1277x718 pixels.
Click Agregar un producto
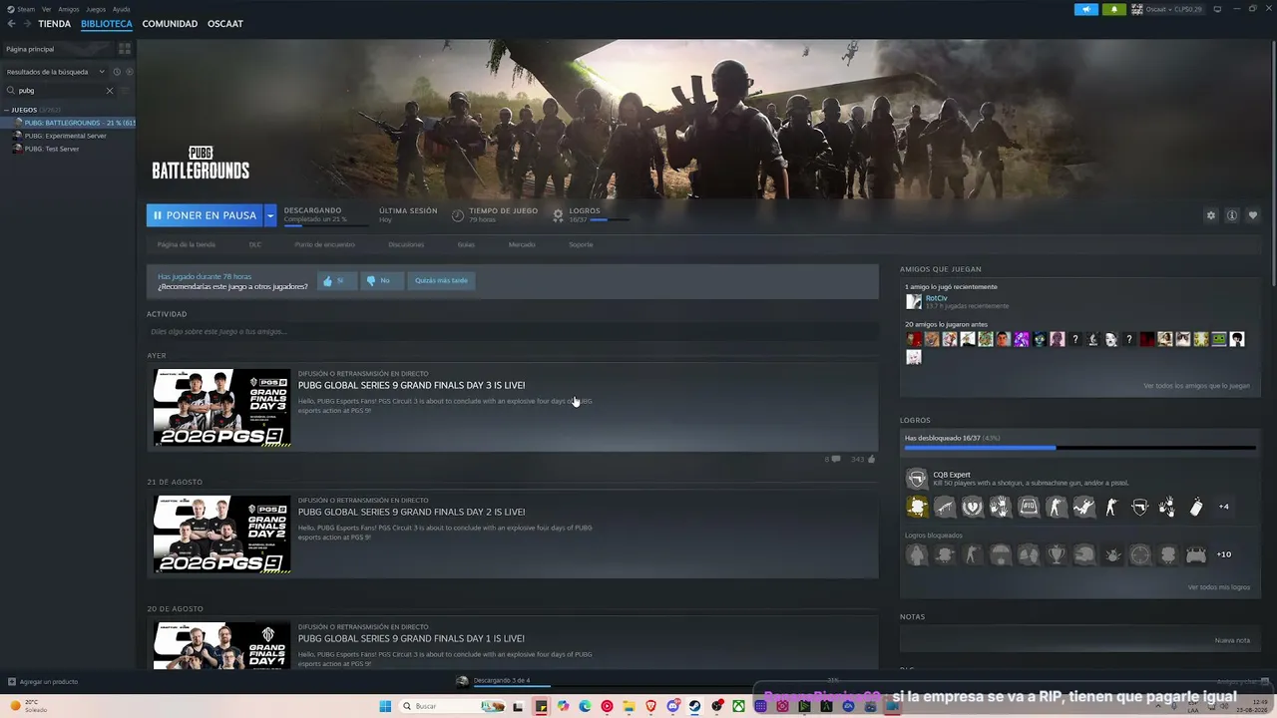42,682
